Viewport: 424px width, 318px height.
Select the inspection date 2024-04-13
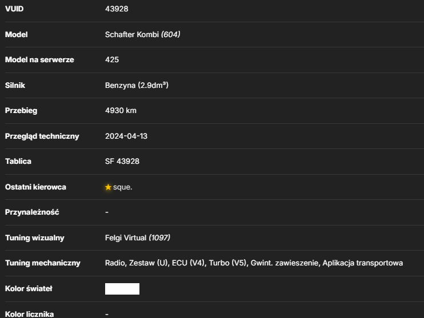click(x=126, y=136)
